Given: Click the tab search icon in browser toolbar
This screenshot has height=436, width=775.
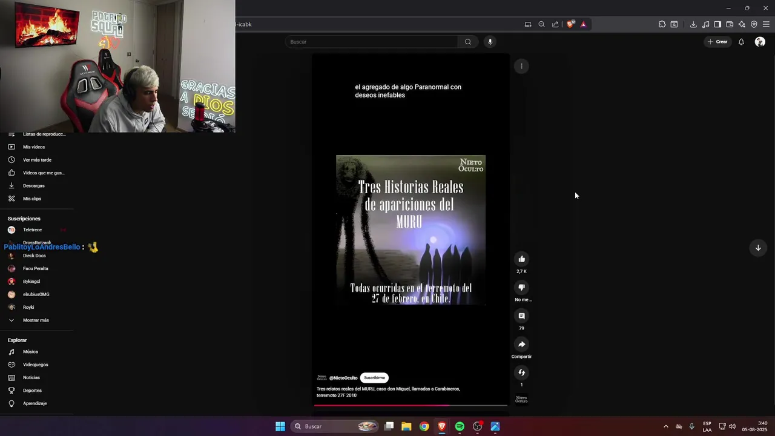Looking at the screenshot, I should click(x=674, y=24).
